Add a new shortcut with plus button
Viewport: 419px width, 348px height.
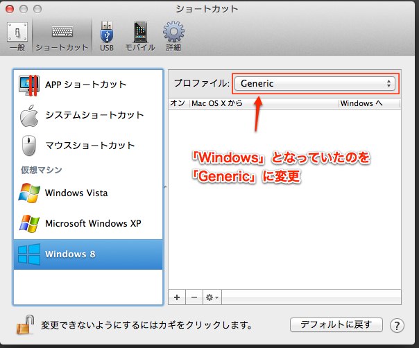click(177, 297)
